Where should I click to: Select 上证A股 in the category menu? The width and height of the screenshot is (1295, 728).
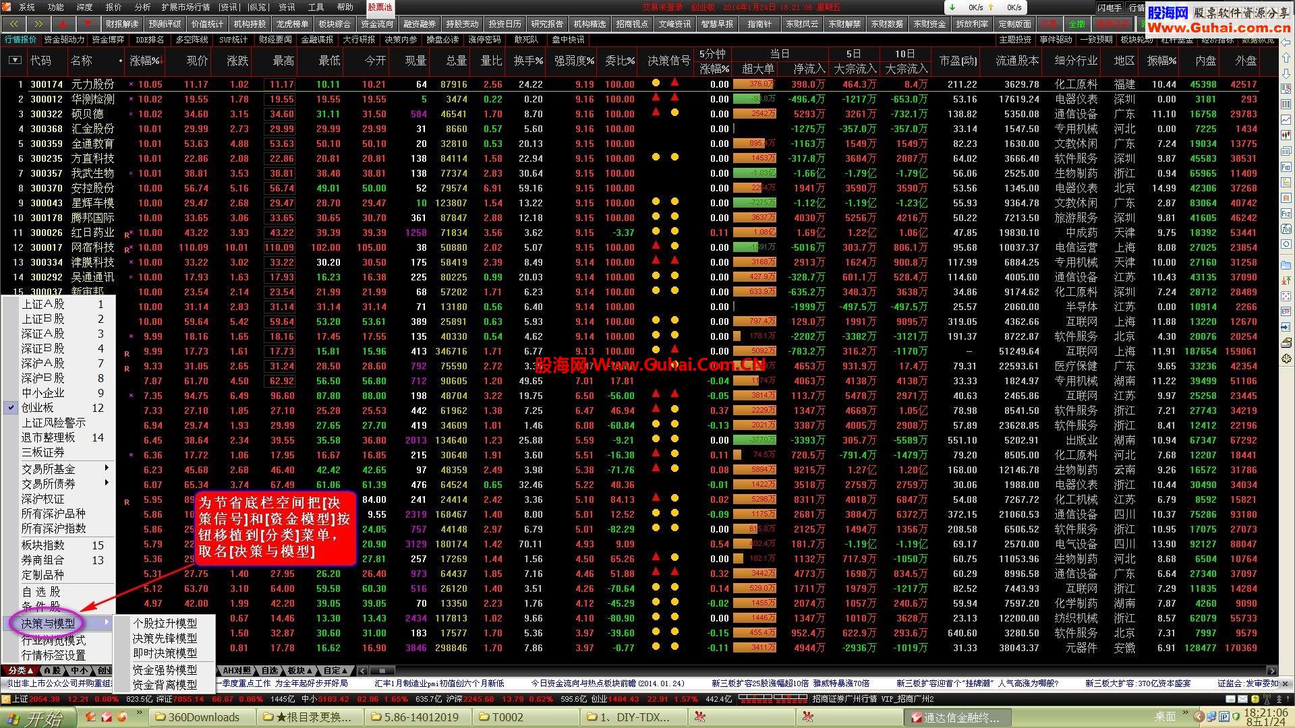click(57, 304)
